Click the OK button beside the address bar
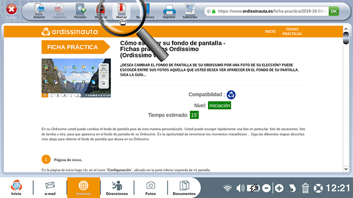 [x=333, y=11]
